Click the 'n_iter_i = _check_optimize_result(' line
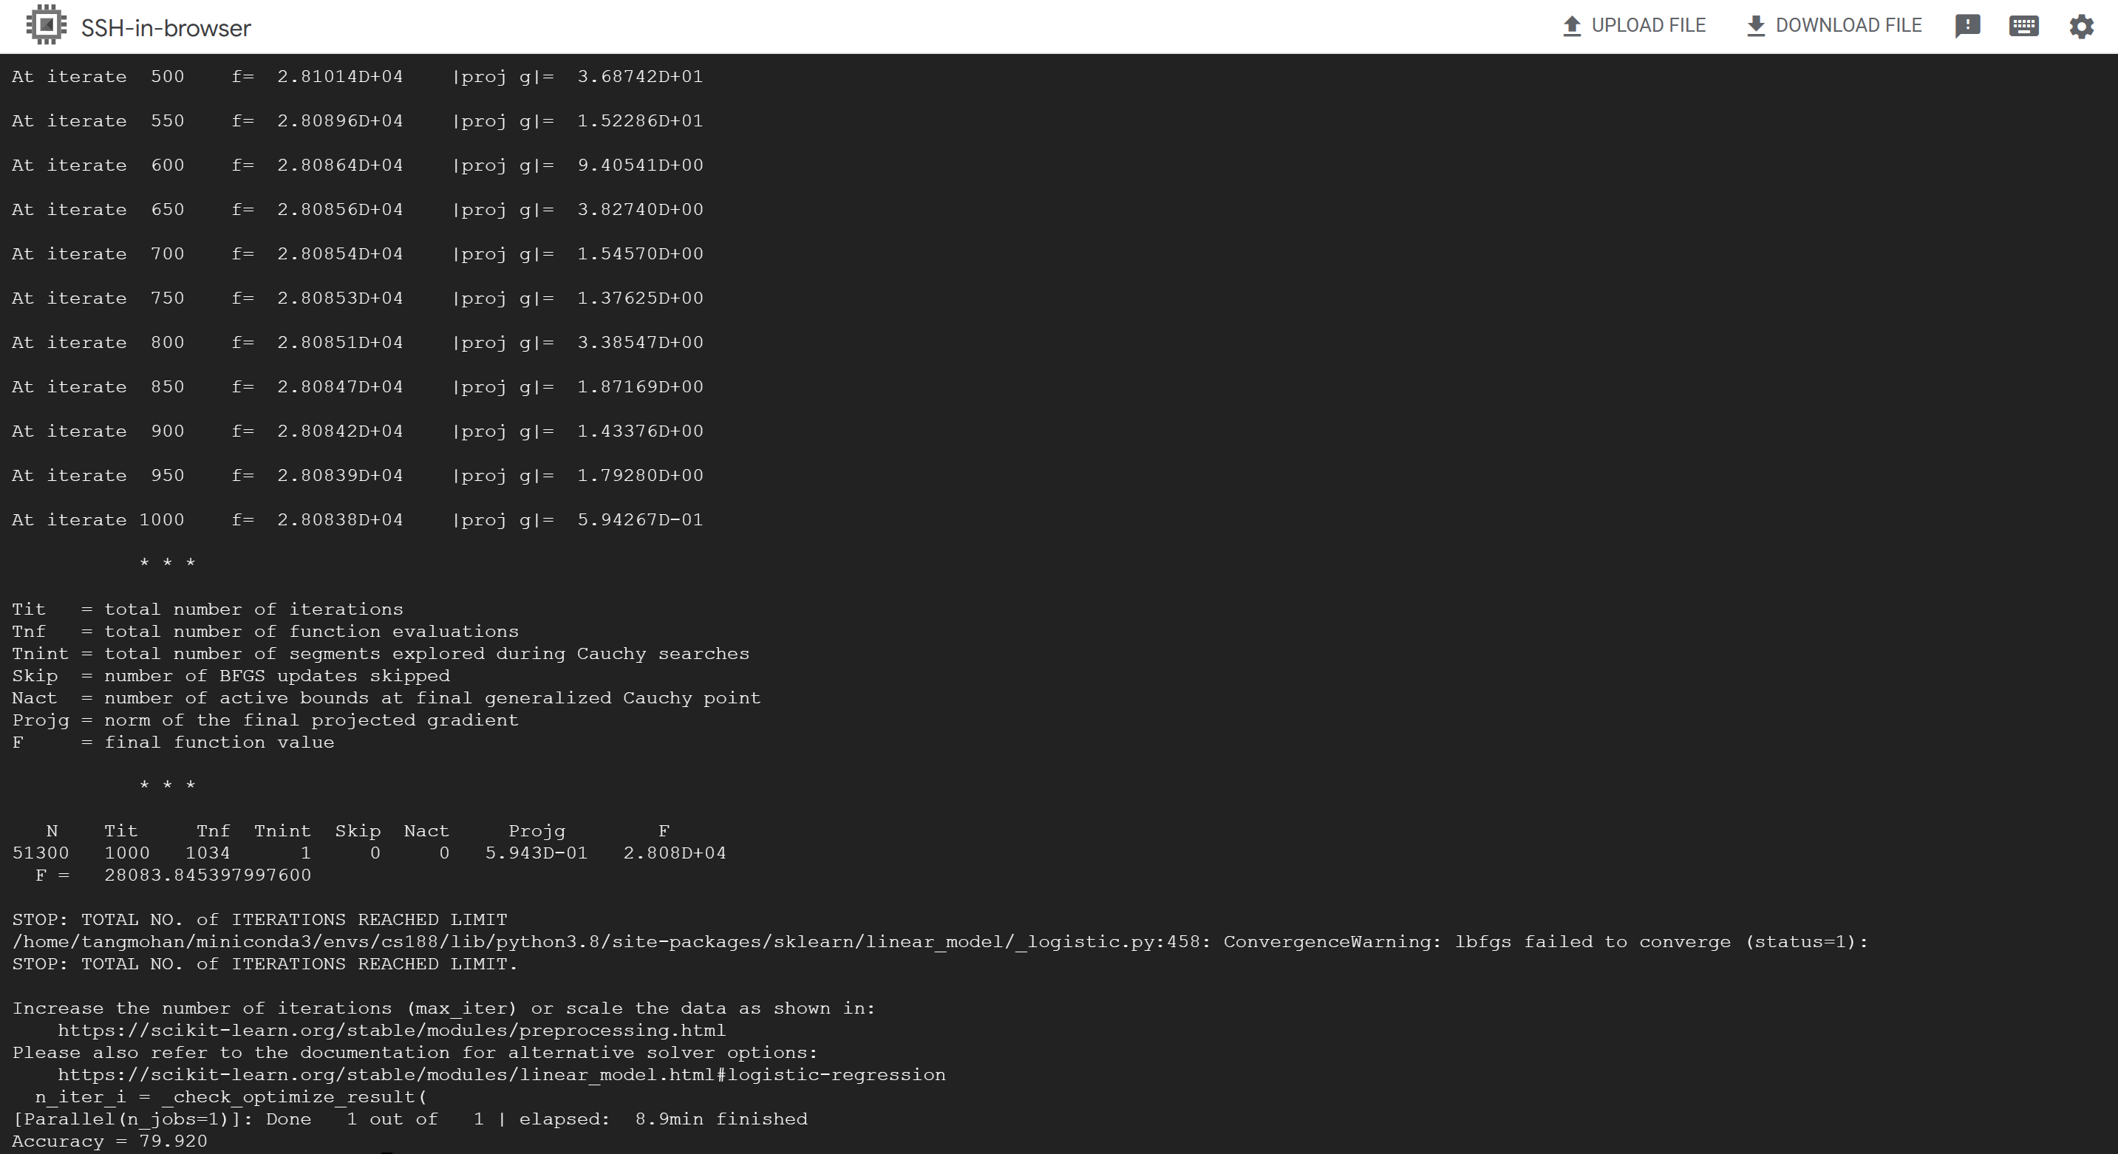Viewport: 2118px width, 1154px height. click(x=231, y=1097)
